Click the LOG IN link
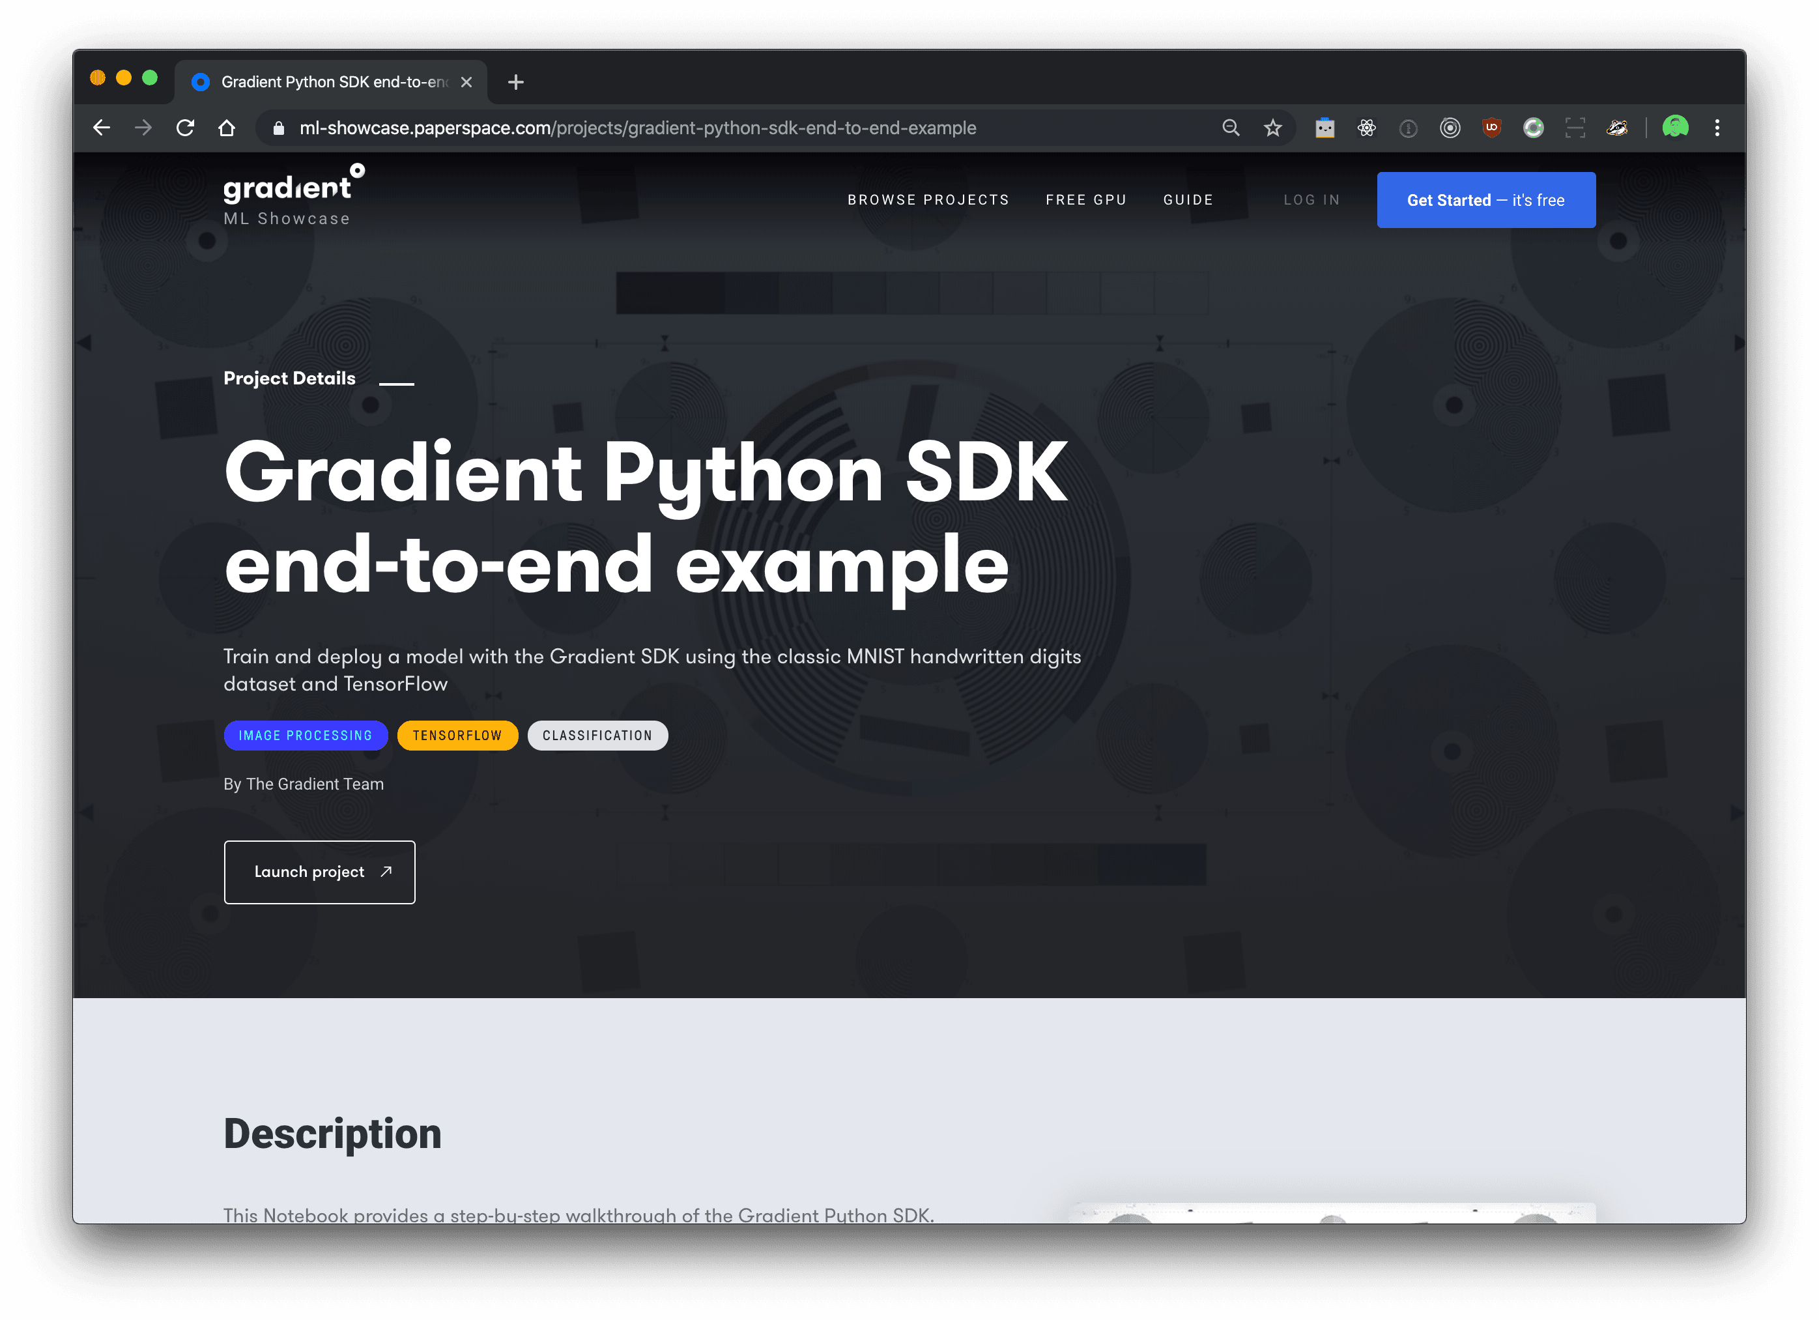 point(1311,199)
